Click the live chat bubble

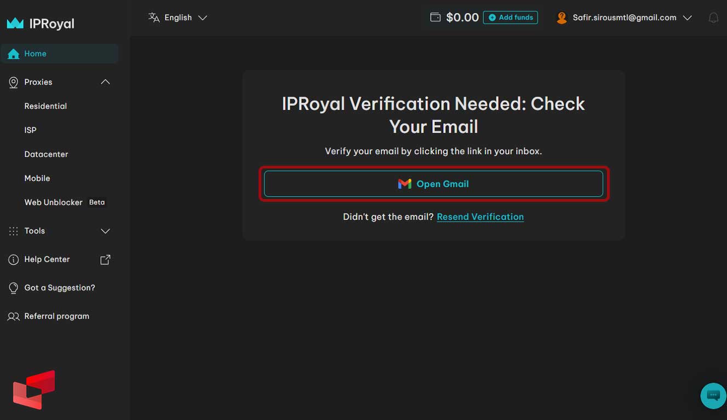tap(712, 395)
